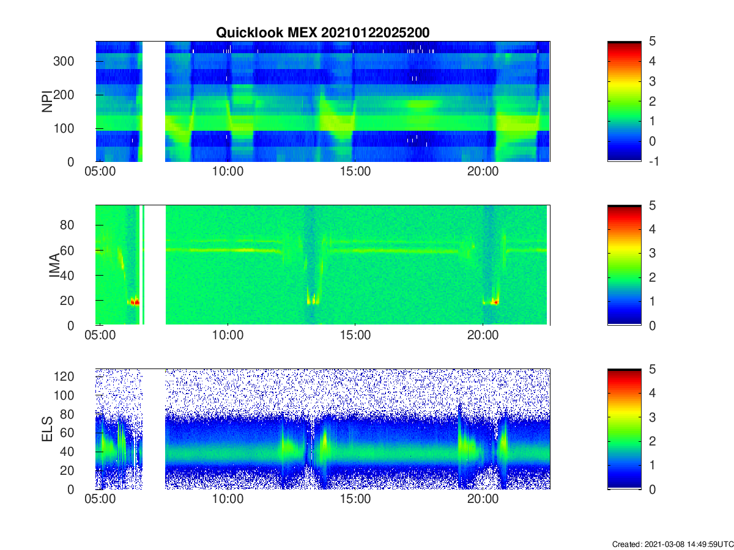Click the Created 2021-03-08 14:49:59UTC timestamp
The width and height of the screenshot is (734, 550).
click(672, 544)
